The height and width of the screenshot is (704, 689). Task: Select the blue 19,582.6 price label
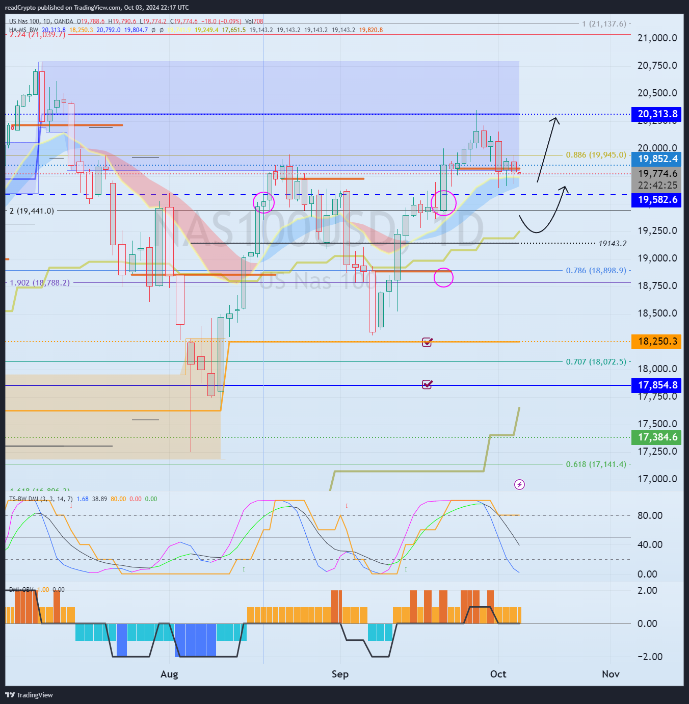(x=656, y=199)
